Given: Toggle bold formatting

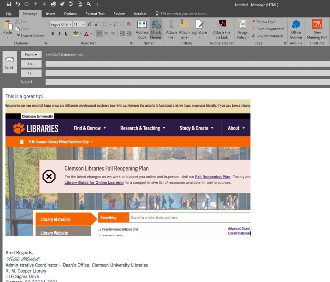Looking at the screenshot, I should [53, 34].
